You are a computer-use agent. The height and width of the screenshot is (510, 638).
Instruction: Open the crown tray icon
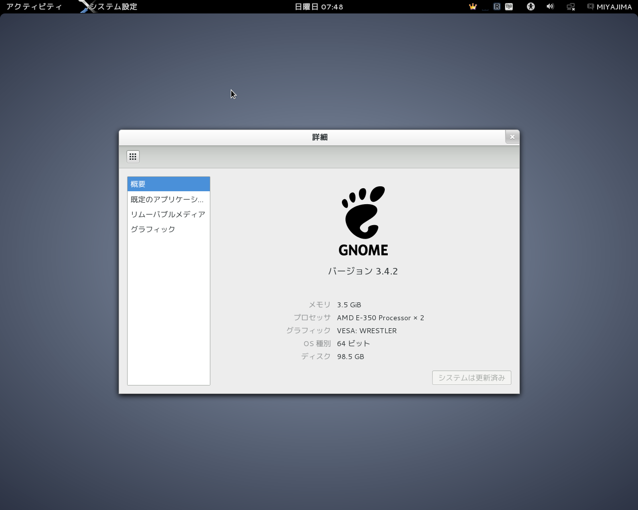point(473,6)
